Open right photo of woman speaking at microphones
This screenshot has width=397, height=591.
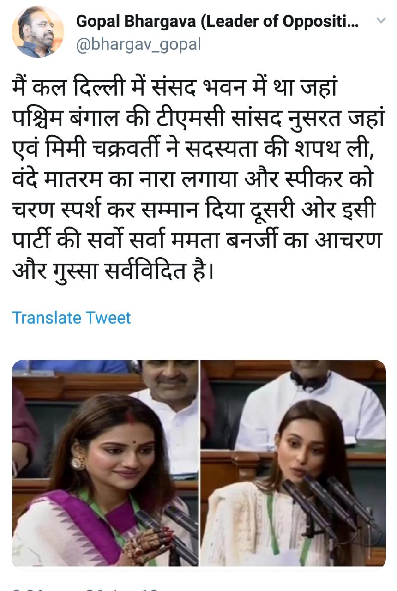[294, 463]
